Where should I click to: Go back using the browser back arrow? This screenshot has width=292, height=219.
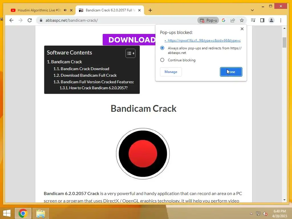(x=11, y=20)
